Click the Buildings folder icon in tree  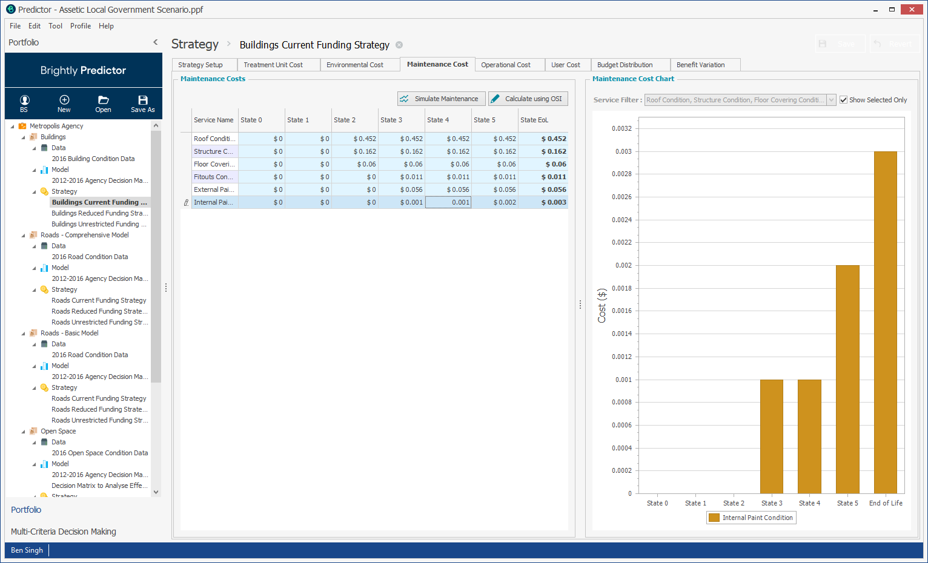point(33,137)
